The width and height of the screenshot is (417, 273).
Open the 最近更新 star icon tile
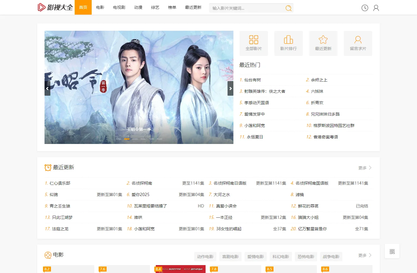[323, 43]
